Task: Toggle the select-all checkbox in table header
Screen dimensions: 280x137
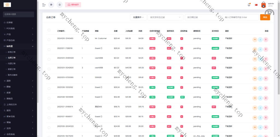Action: 49,30
